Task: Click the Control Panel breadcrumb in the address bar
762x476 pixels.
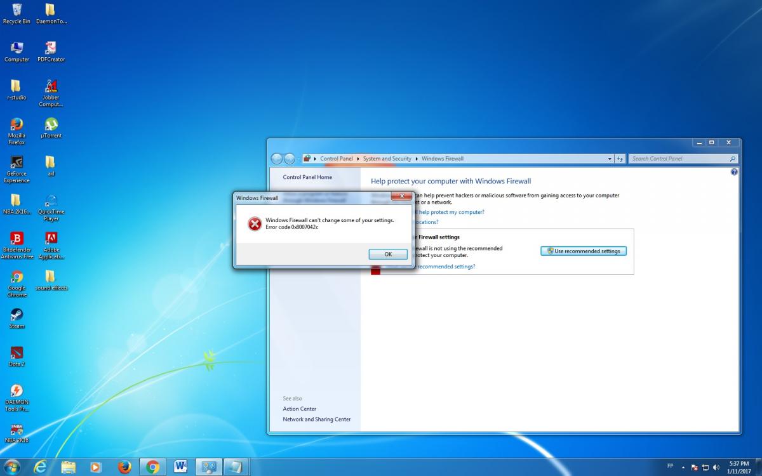Action: pyautogui.click(x=336, y=159)
